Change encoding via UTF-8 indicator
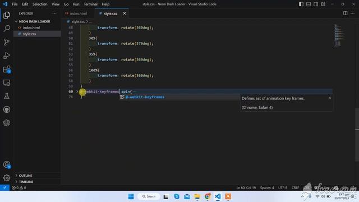Image resolution: width=359 pixels, height=202 pixels. tap(283, 187)
